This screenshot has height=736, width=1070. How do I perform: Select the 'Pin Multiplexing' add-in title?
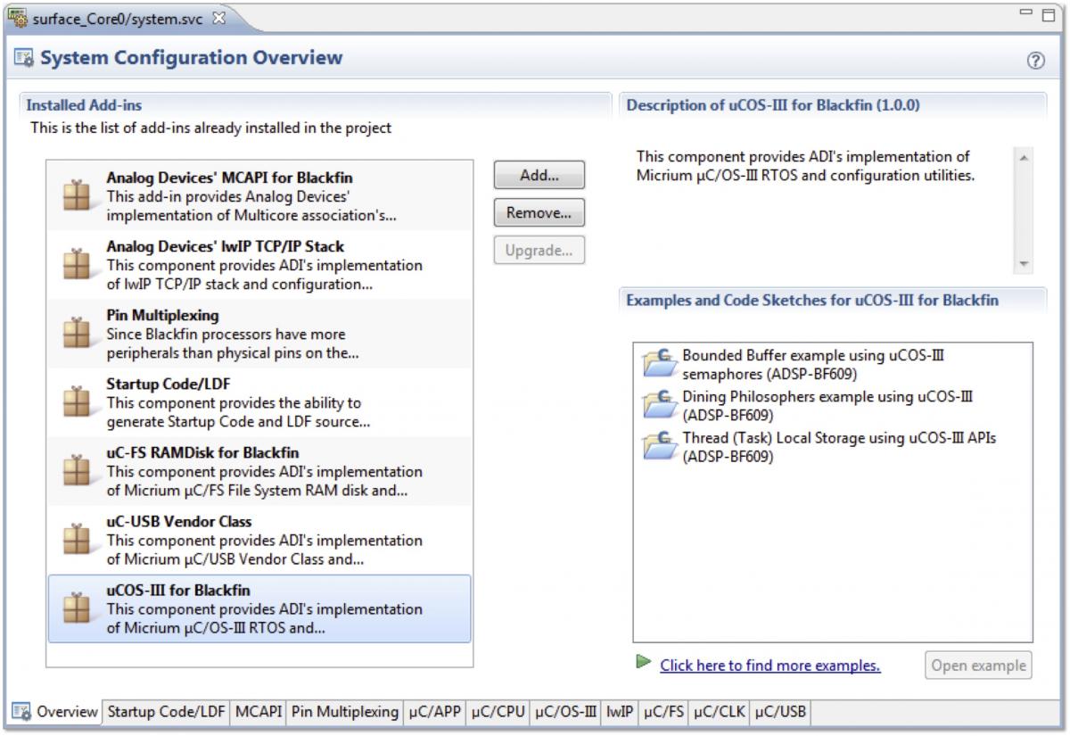click(162, 315)
